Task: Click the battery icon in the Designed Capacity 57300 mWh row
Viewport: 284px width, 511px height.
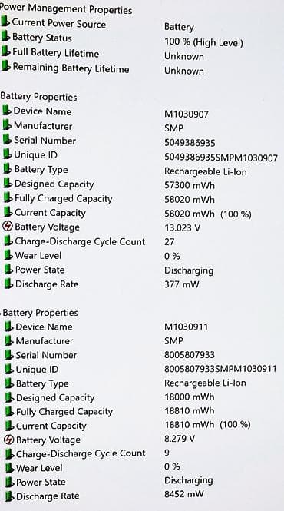Action: 8,183
